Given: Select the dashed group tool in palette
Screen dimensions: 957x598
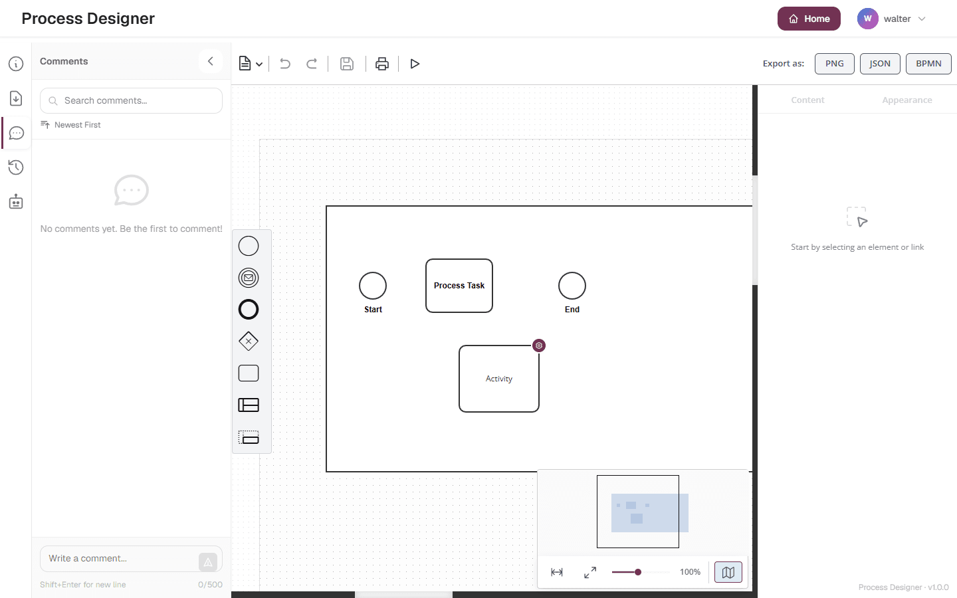Looking at the screenshot, I should [249, 437].
